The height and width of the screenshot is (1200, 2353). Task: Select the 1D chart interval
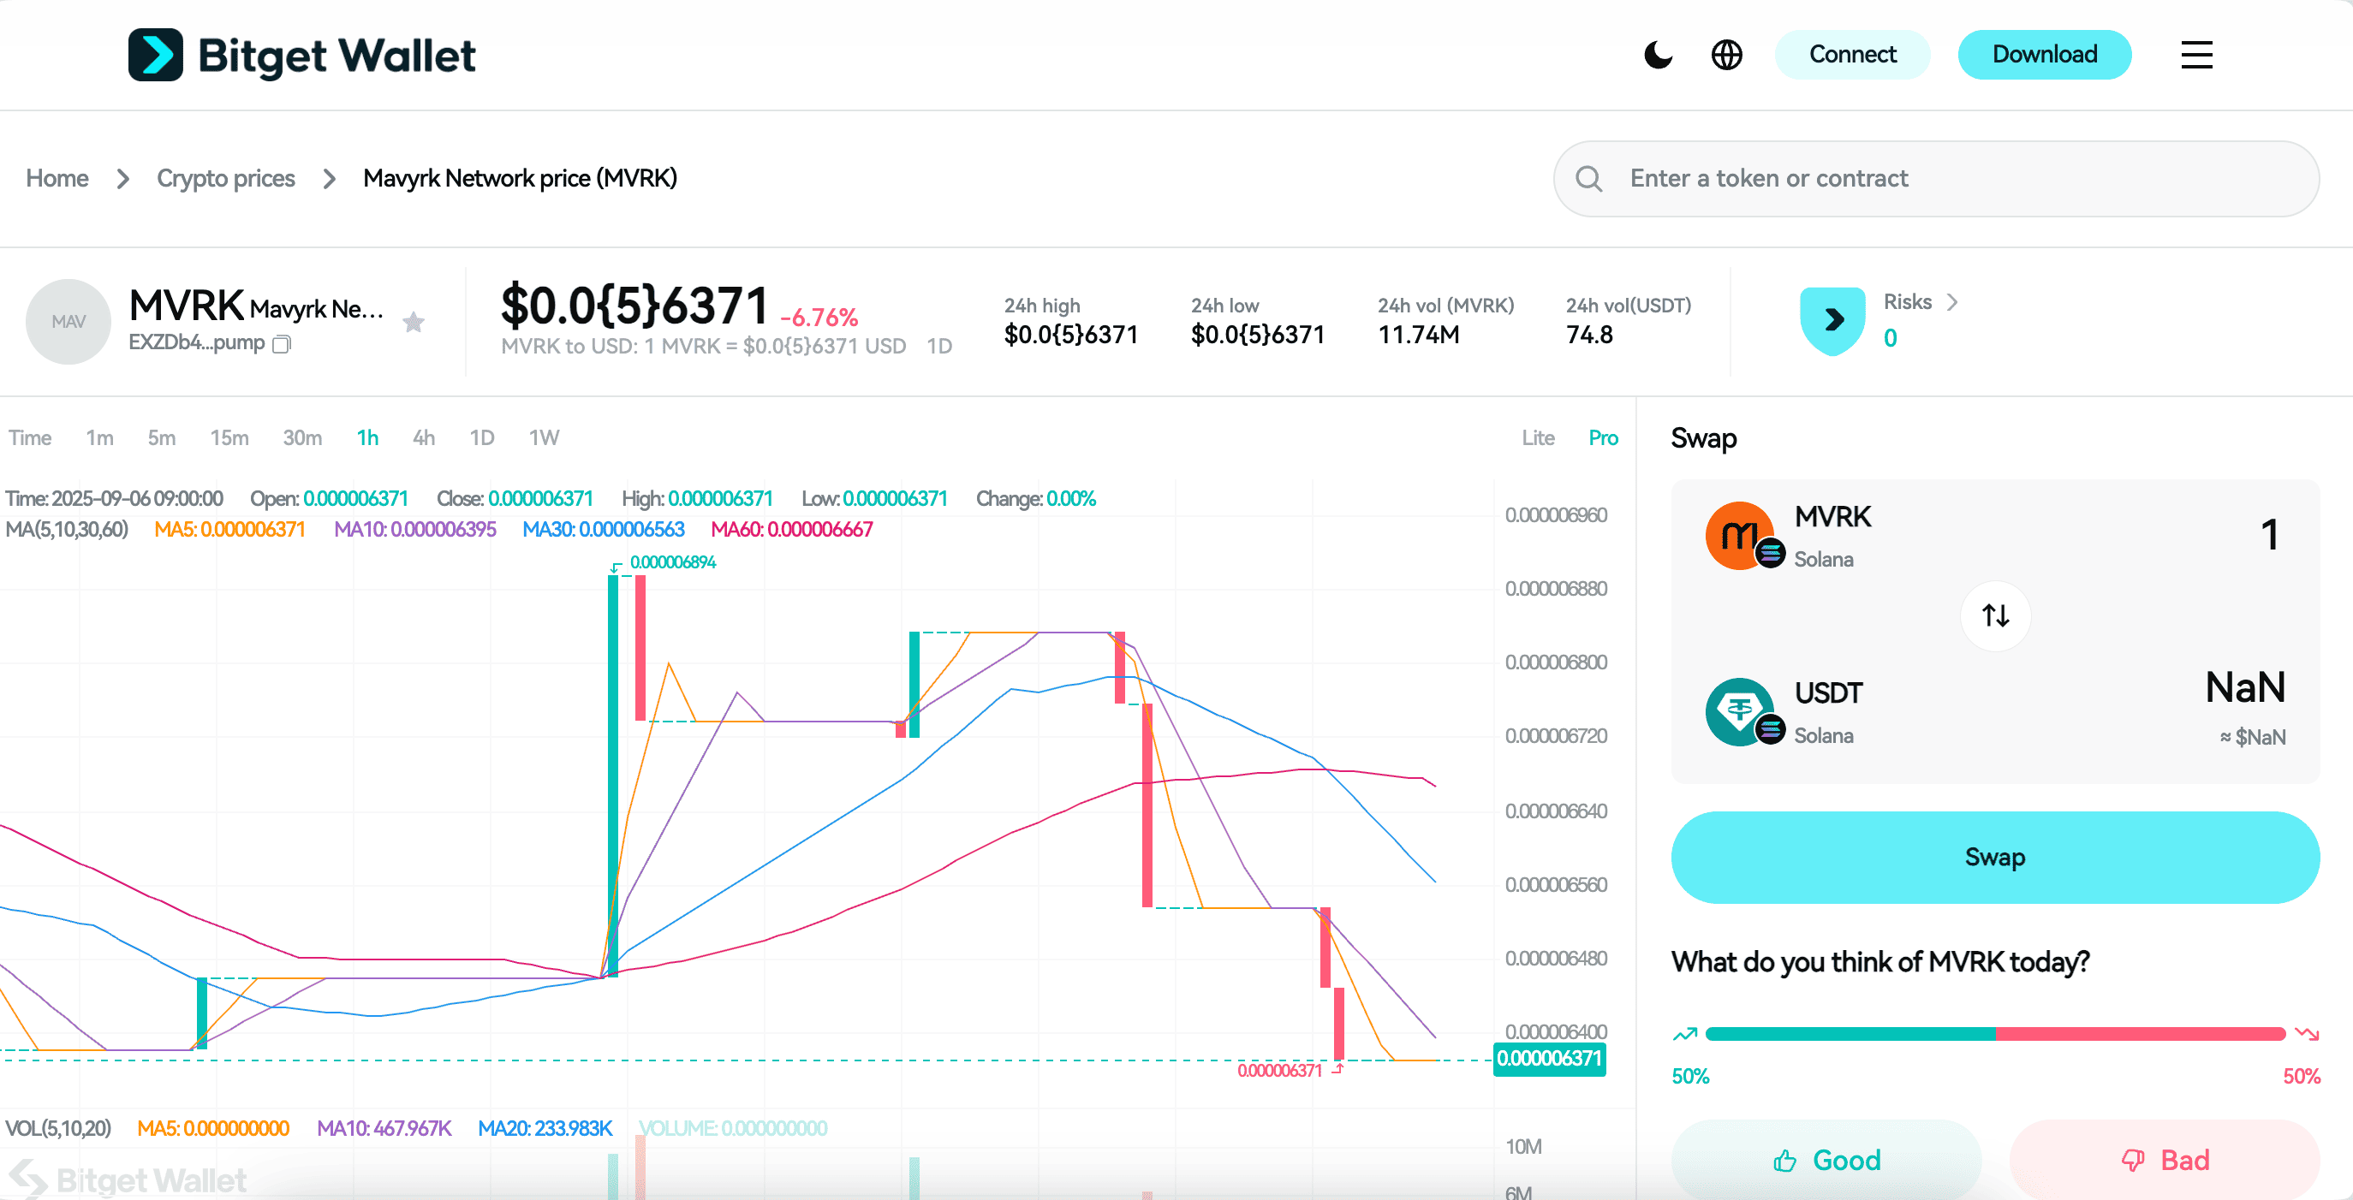click(x=482, y=437)
